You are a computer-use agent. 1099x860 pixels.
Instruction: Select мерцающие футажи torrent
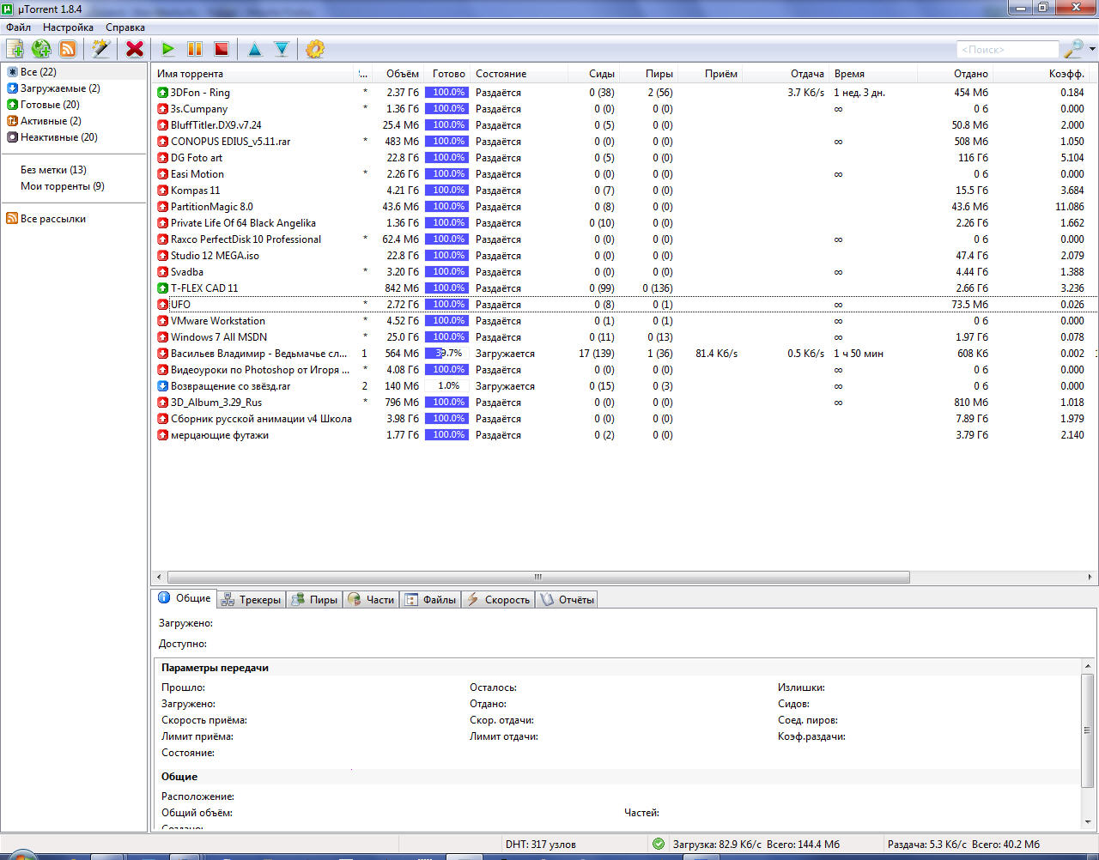(624, 435)
